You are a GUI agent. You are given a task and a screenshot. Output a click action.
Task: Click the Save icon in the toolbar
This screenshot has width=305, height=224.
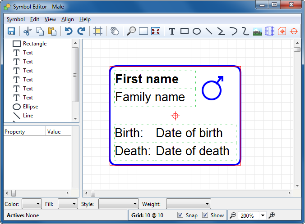[x=11, y=31]
